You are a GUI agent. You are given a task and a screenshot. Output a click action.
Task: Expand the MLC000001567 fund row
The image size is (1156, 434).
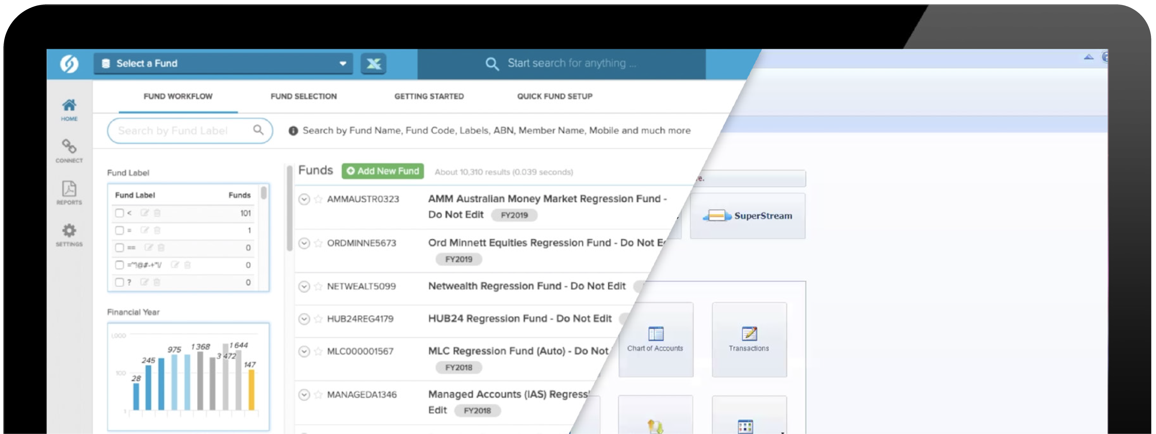[304, 351]
